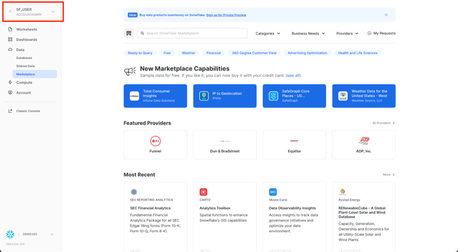Click the Classic Console export icon
This screenshot has width=458, height=252.
[10, 111]
